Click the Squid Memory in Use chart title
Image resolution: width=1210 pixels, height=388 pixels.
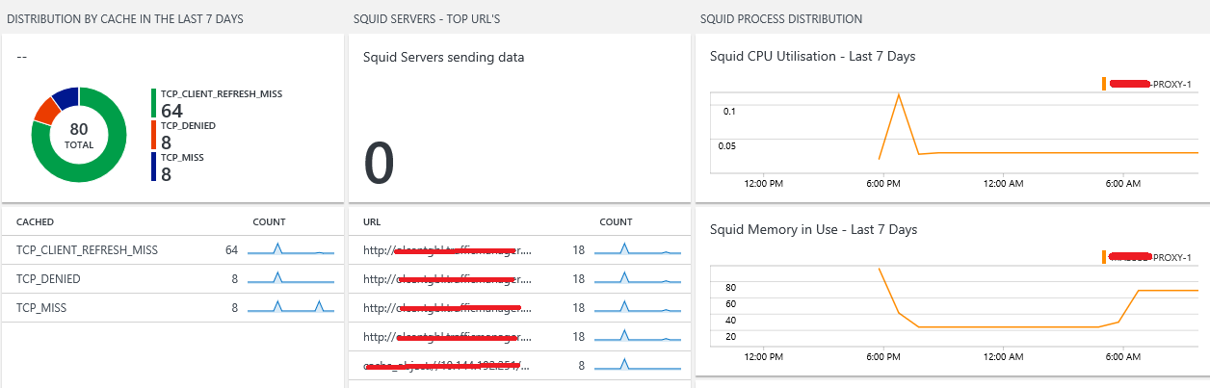click(x=813, y=230)
